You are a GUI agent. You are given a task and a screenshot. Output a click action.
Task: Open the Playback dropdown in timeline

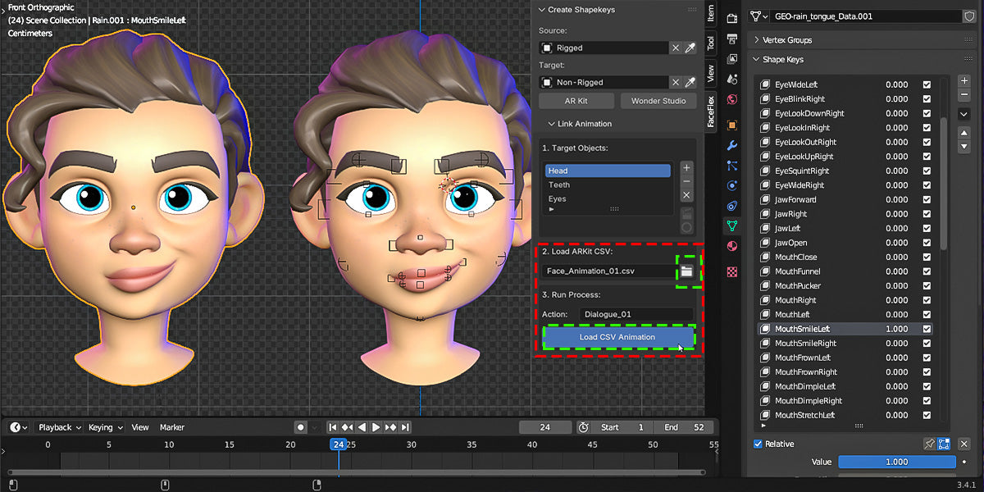pos(59,427)
